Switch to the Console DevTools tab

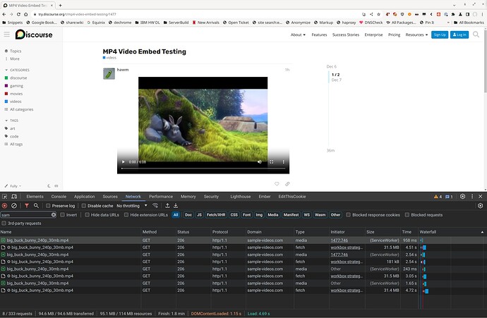click(59, 197)
